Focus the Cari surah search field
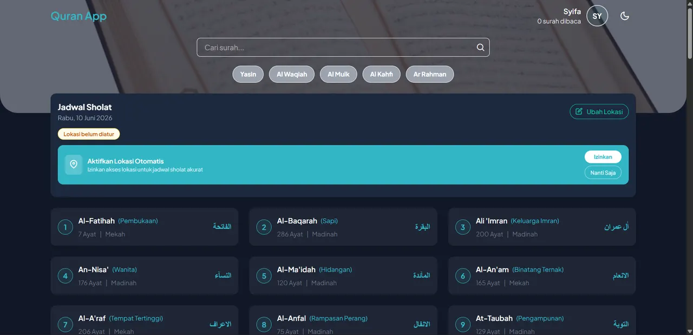The width and height of the screenshot is (693, 335). tap(343, 47)
